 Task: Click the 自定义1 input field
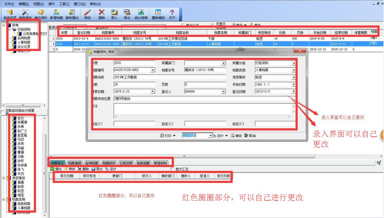[x=135, y=124]
